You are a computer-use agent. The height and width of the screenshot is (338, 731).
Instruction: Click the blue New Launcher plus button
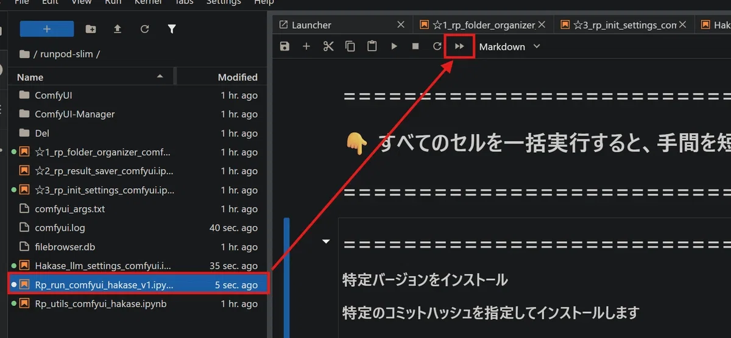click(47, 29)
